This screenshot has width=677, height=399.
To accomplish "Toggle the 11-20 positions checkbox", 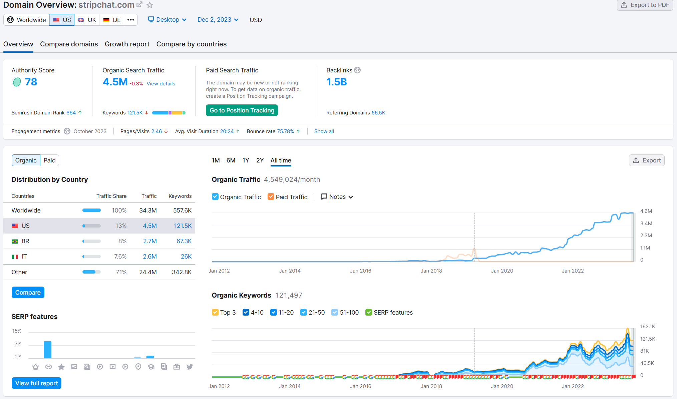I will click(274, 312).
